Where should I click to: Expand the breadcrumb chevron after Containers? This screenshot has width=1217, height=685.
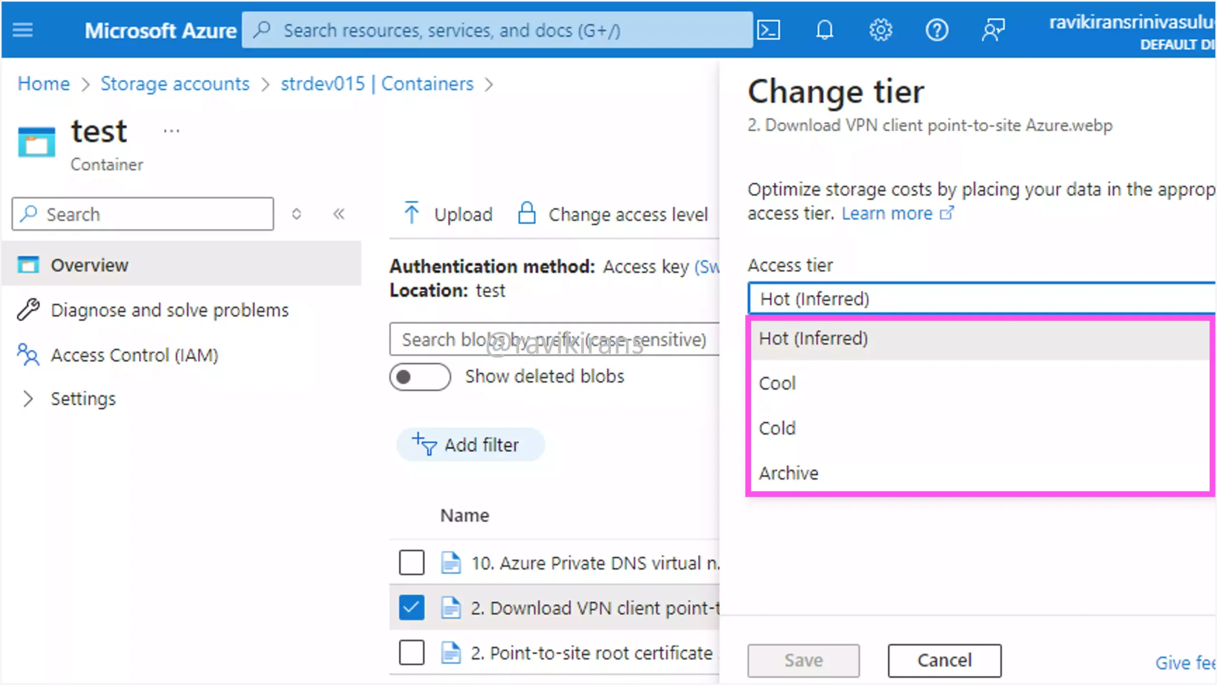[489, 84]
